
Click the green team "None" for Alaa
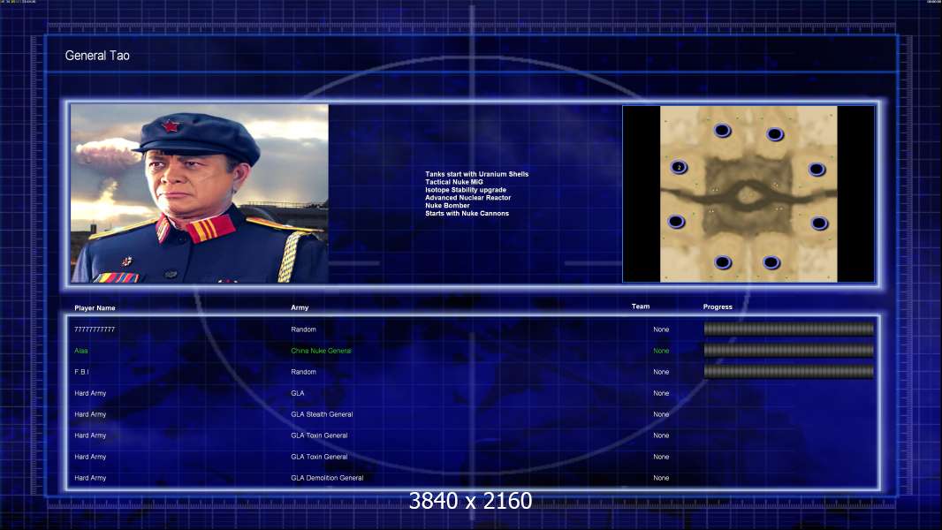[661, 351]
